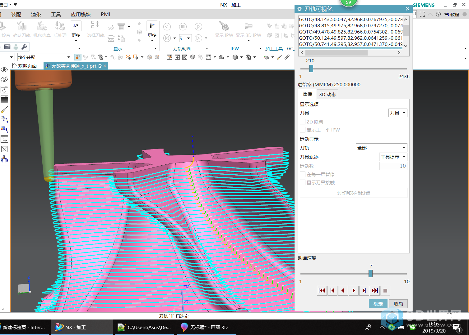469x335 pixels.
Task: Click the 过切和碰撞设置 button
Action: tap(354, 193)
